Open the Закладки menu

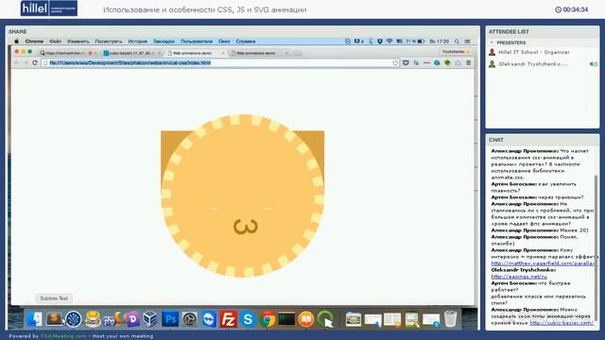164,42
